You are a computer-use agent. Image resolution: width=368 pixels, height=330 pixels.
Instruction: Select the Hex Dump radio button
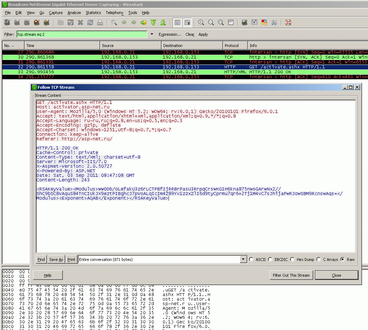pos(292,260)
